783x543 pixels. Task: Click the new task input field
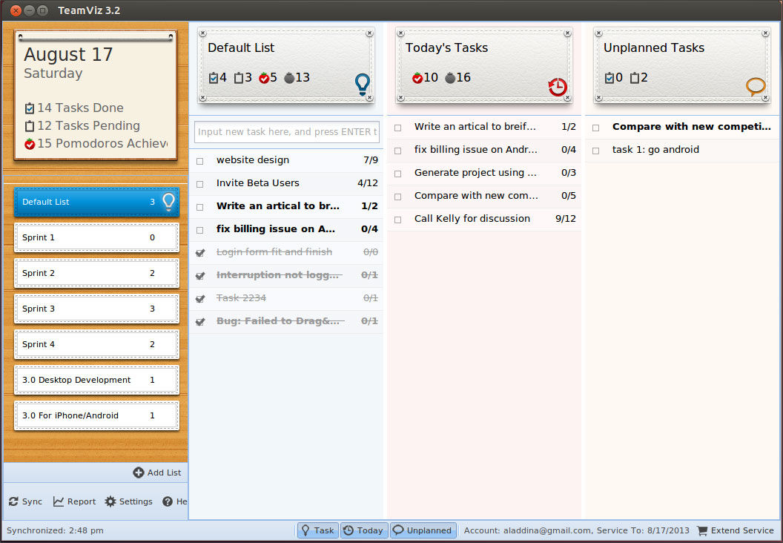pyautogui.click(x=287, y=132)
